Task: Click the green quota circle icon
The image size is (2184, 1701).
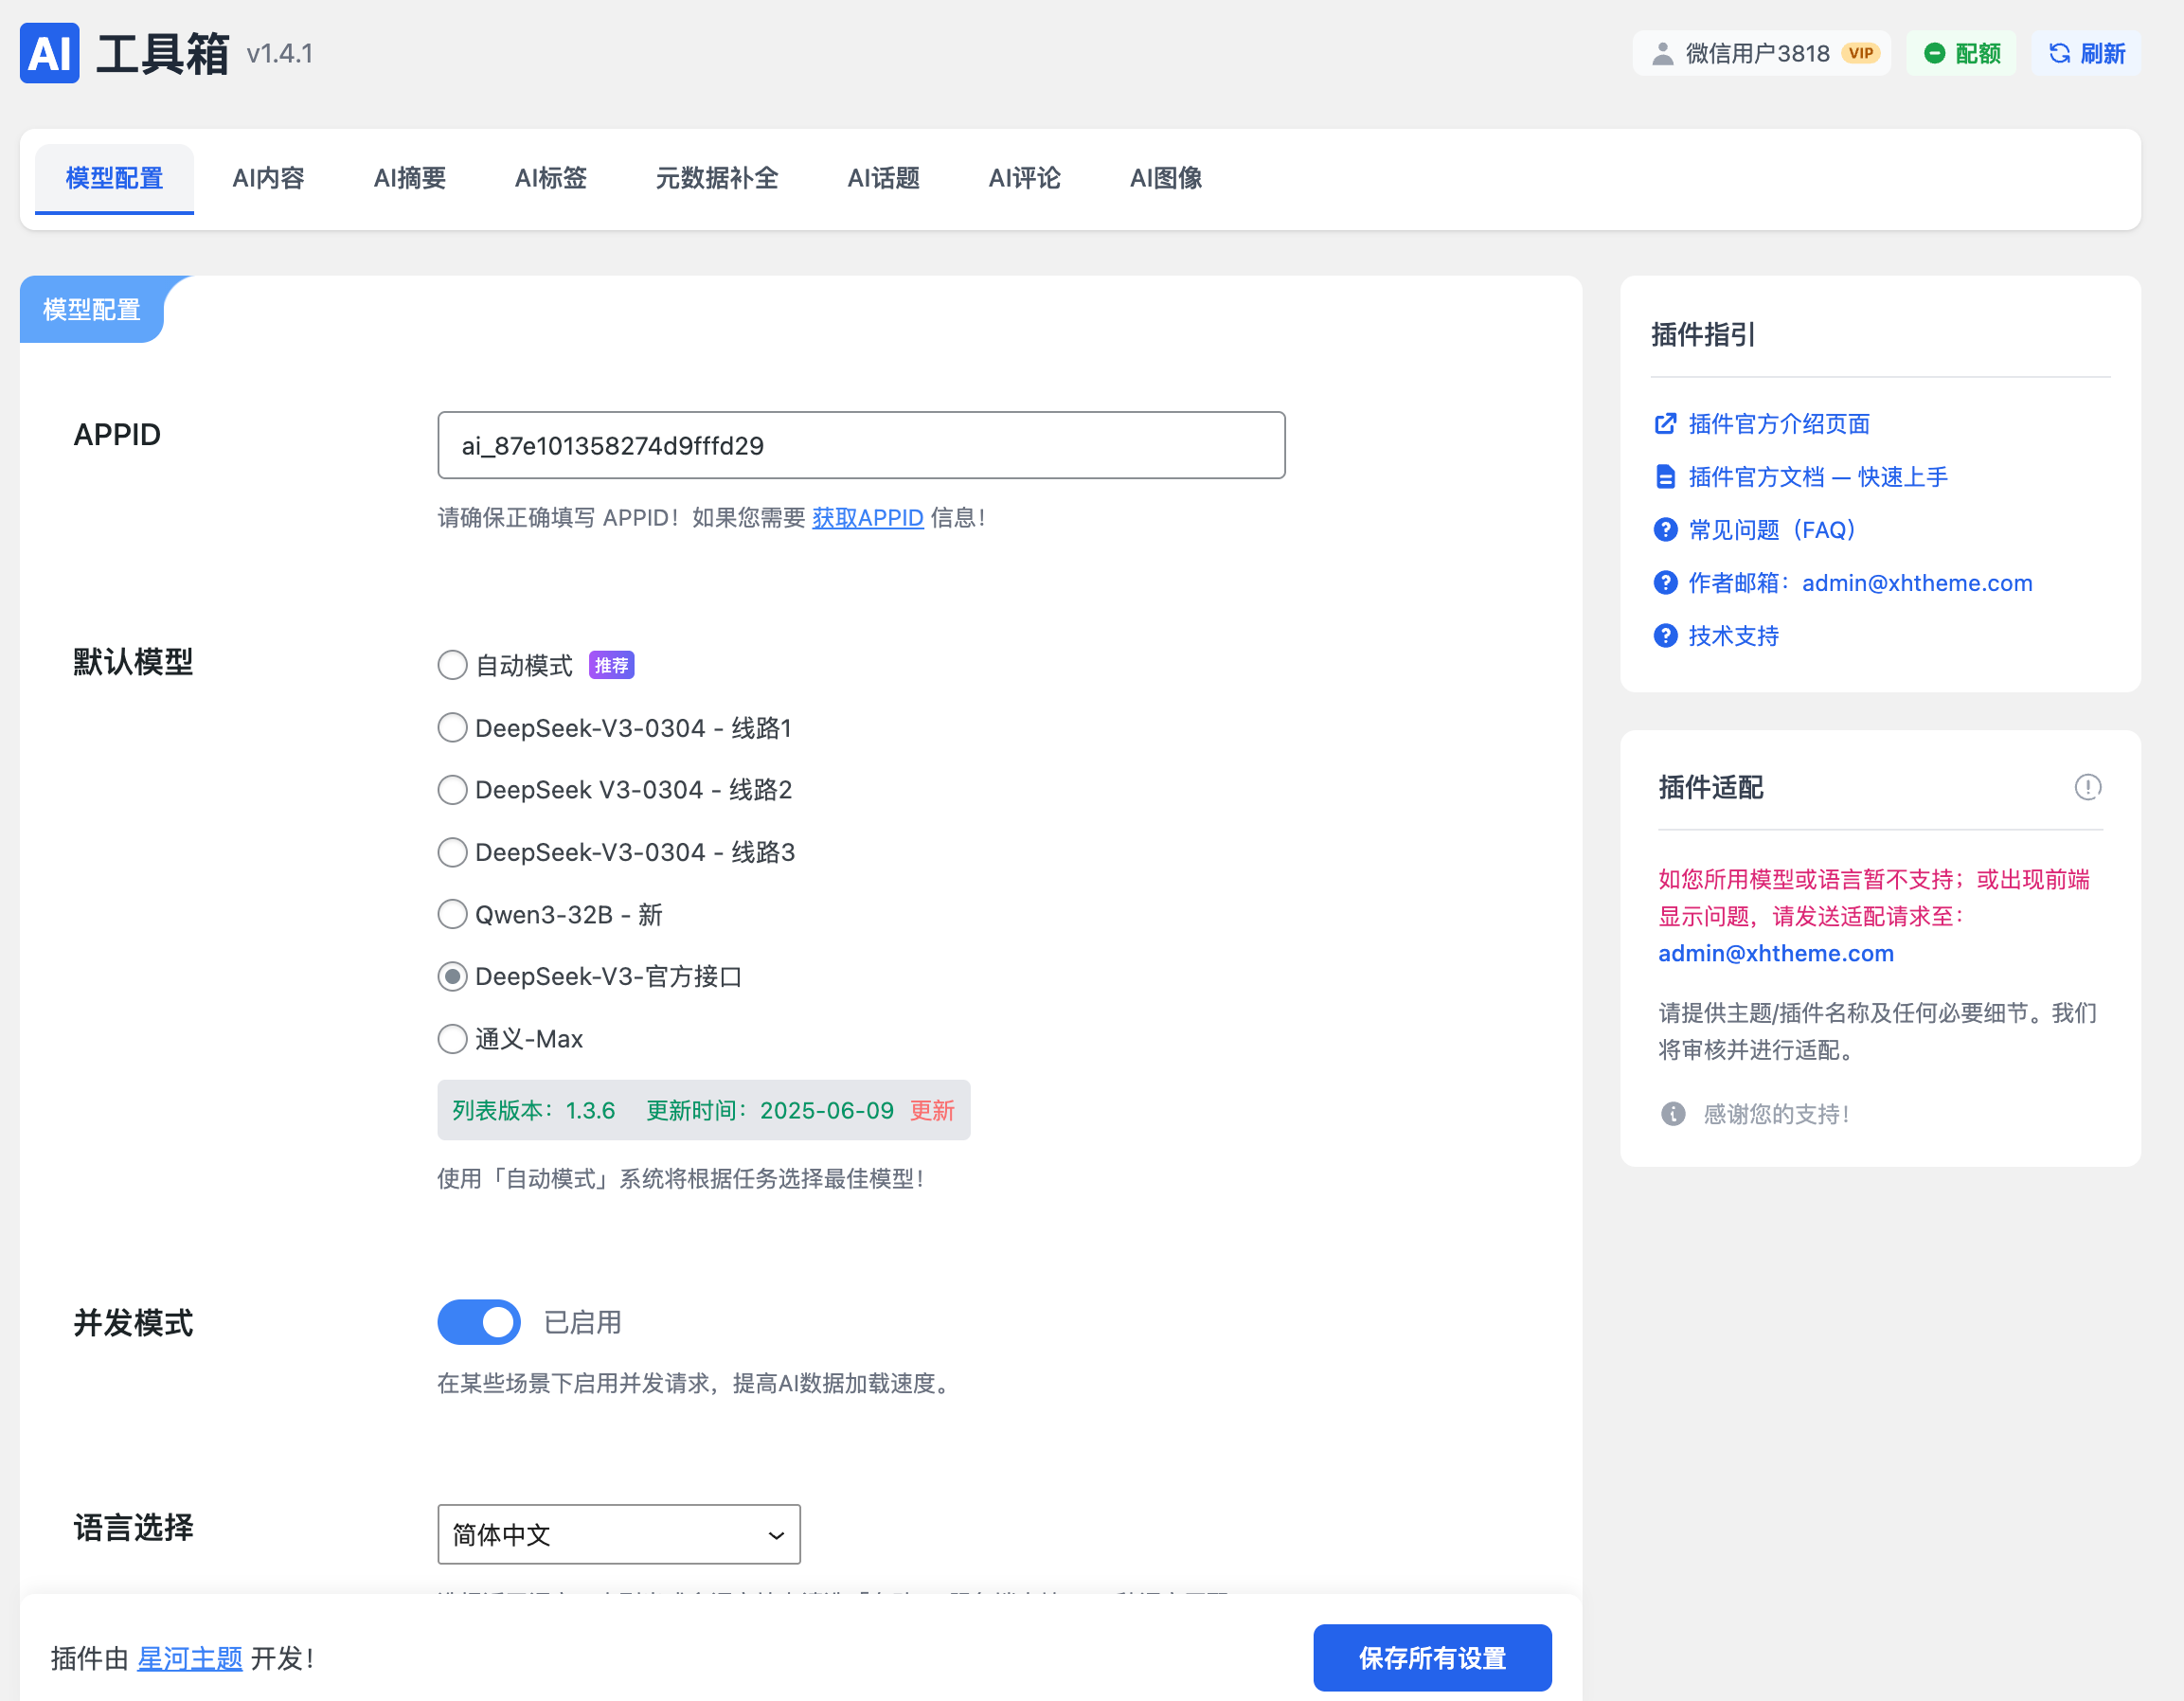Action: click(1935, 54)
